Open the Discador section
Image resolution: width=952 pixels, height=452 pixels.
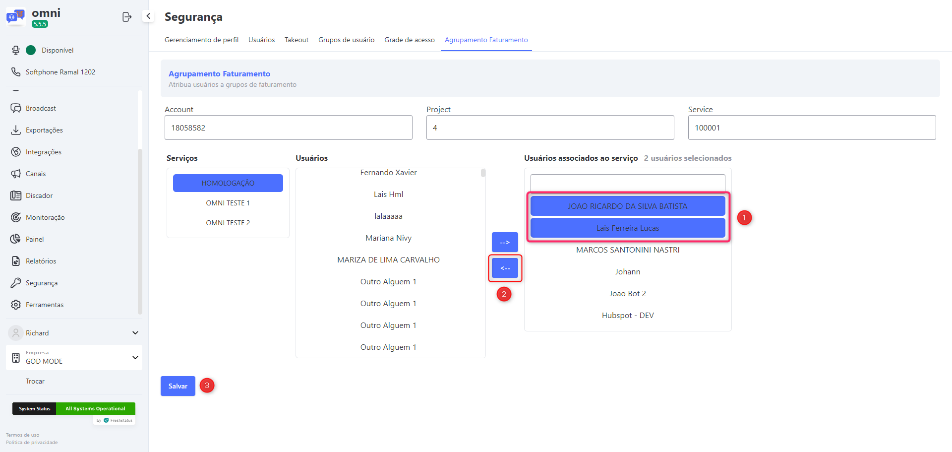pos(39,195)
